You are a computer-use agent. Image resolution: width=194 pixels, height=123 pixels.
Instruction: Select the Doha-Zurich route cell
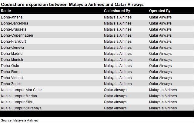point(11,84)
